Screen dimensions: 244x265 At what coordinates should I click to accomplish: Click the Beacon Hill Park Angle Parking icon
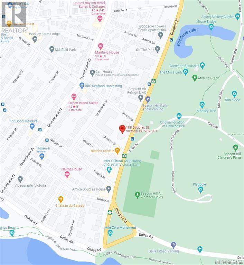pyautogui.click(x=148, y=99)
